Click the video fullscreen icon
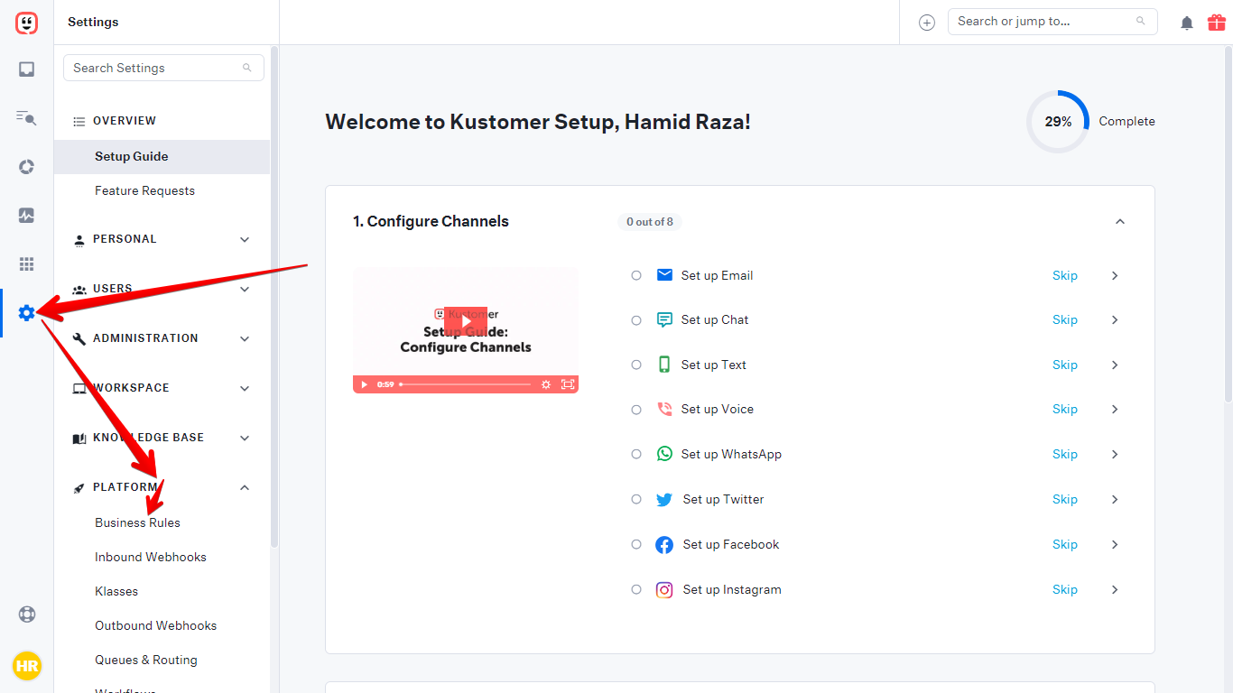 [x=567, y=384]
